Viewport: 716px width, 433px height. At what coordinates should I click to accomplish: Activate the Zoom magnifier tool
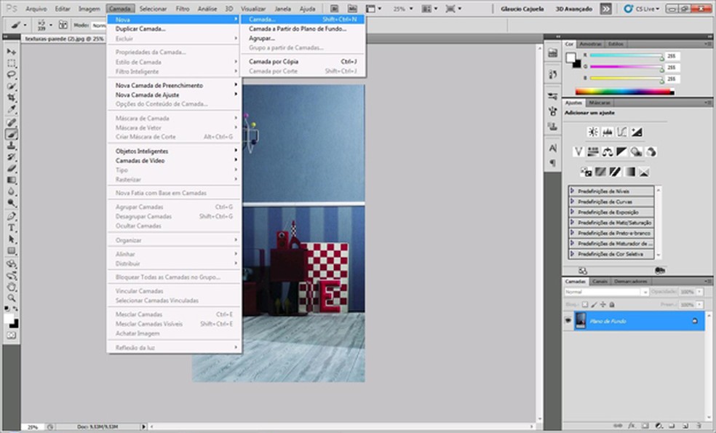pos(12,298)
